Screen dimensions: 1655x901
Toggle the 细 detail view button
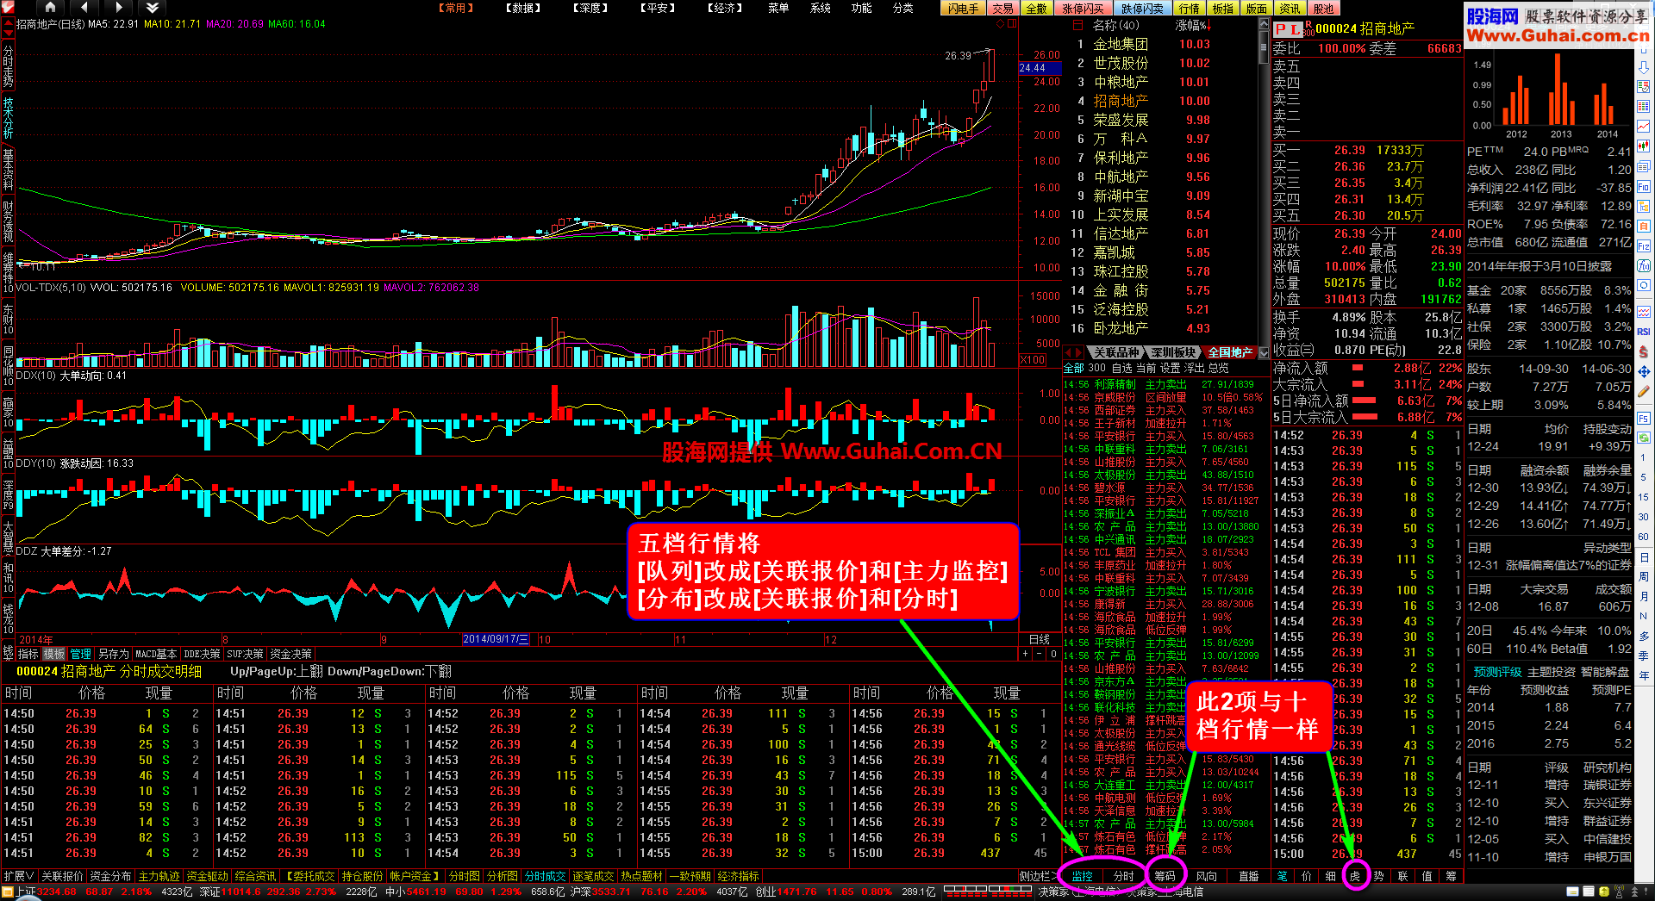tap(1330, 876)
